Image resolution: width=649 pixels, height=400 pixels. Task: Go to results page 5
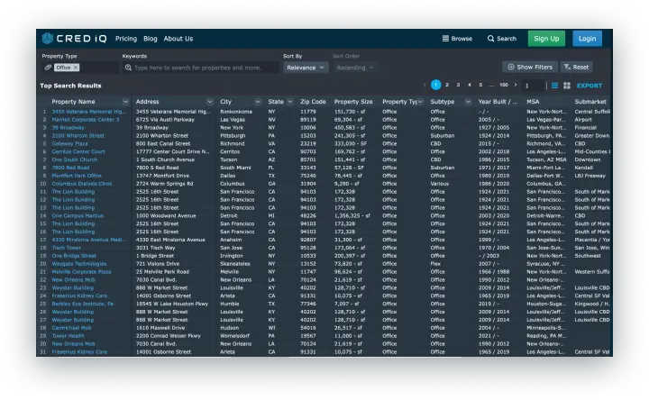point(480,85)
